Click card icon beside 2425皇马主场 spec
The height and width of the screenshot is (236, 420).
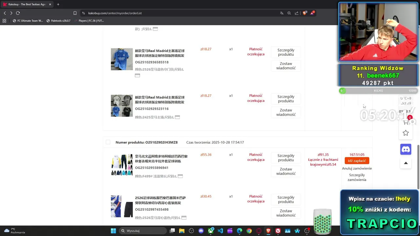tap(177, 117)
